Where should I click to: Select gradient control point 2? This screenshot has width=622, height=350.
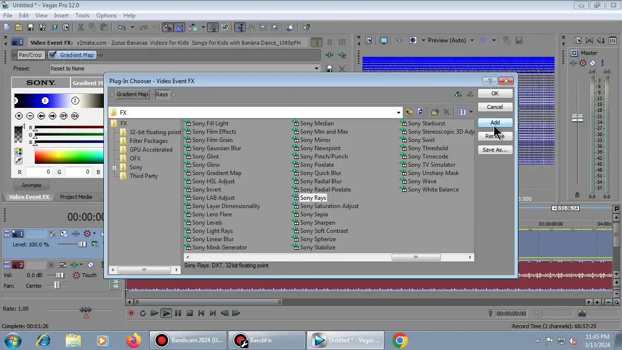coord(75,101)
